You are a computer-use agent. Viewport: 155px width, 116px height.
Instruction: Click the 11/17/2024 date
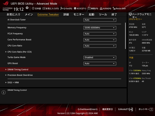(7, 8)
